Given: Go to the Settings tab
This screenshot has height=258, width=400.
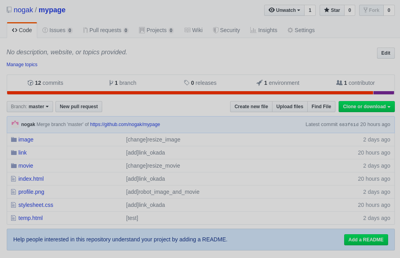Looking at the screenshot, I should click(301, 30).
